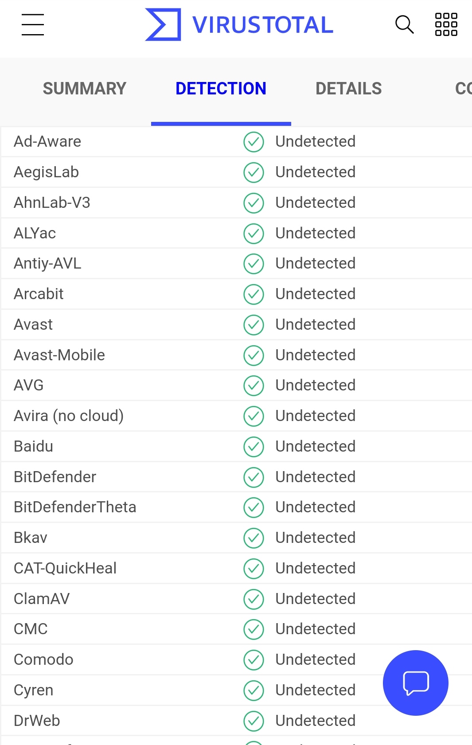Select the Detection tab
This screenshot has height=745, width=472.
(x=221, y=89)
